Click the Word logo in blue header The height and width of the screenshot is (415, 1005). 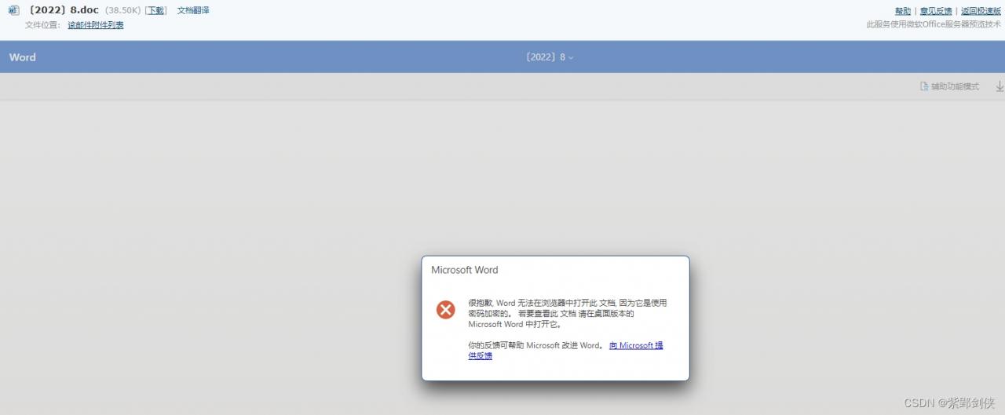(x=23, y=57)
